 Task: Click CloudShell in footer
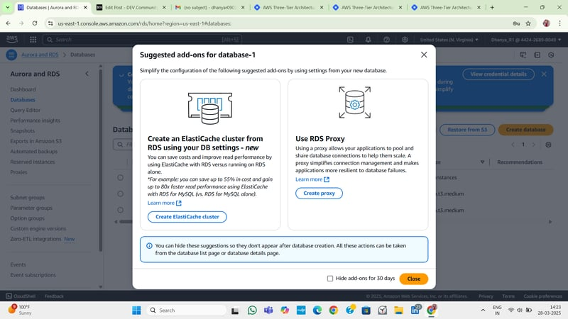[21, 296]
